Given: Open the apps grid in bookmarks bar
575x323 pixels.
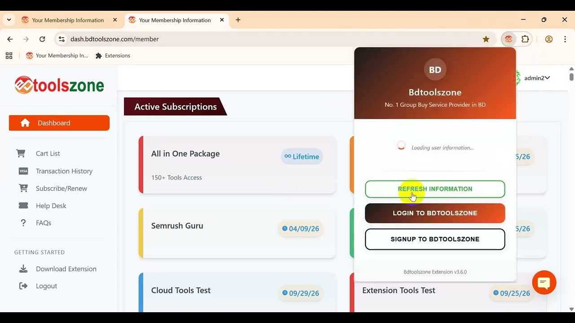Looking at the screenshot, I should pos(9,56).
